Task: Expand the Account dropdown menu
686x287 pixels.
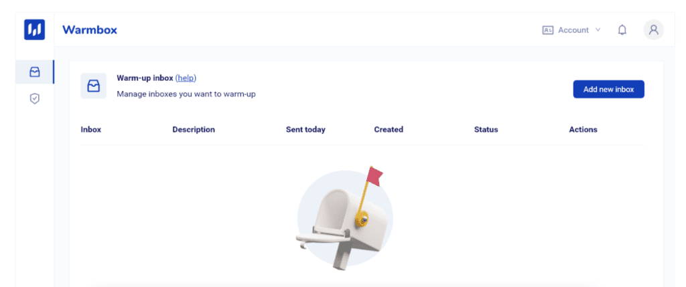Action: [573, 30]
